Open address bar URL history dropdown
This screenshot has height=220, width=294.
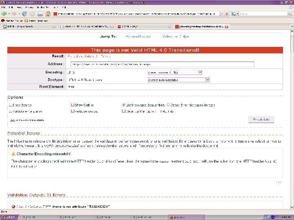(222, 14)
